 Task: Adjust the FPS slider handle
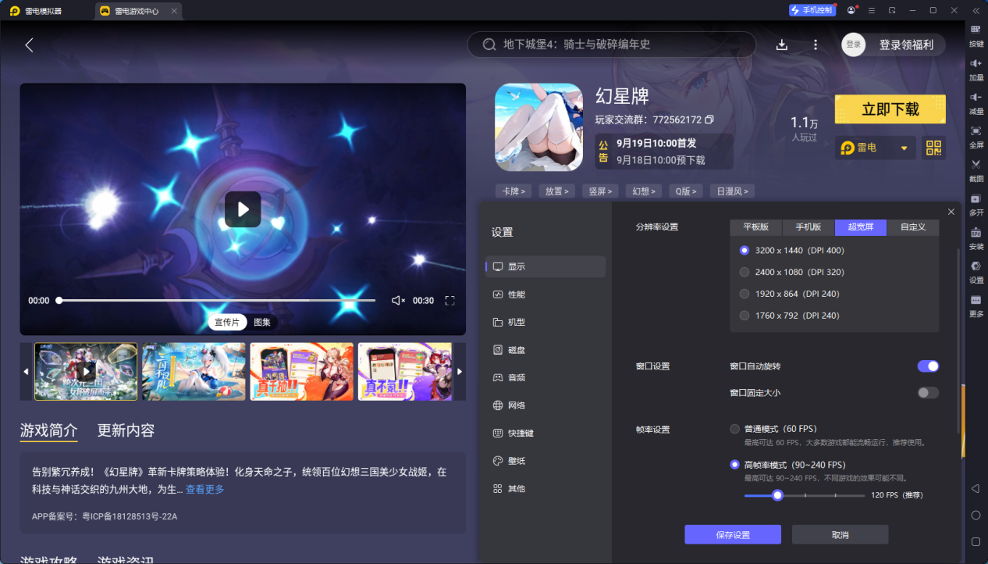pyautogui.click(x=777, y=495)
